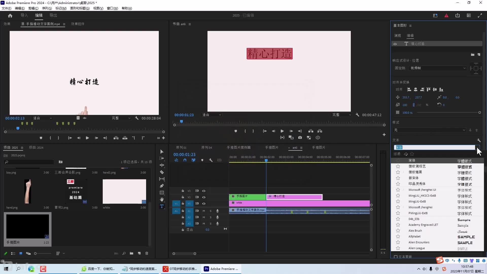Align left in Essential Graphics
The height and width of the screenshot is (274, 487).
pos(409,89)
